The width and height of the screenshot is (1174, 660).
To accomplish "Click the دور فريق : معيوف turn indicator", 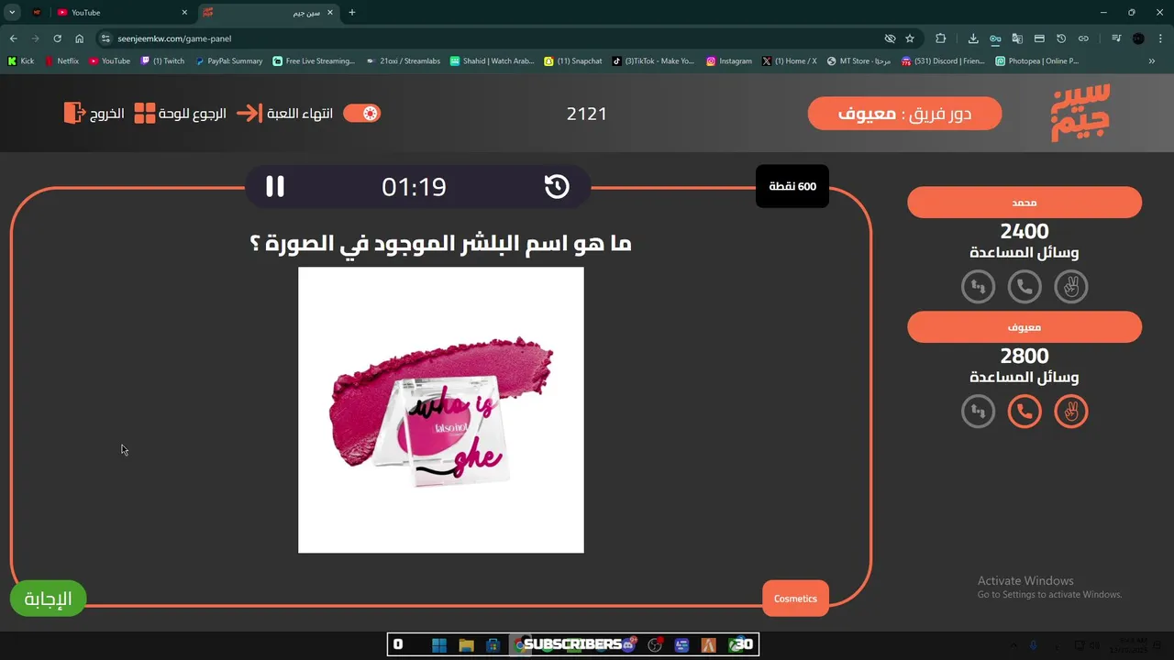I will pyautogui.click(x=904, y=114).
